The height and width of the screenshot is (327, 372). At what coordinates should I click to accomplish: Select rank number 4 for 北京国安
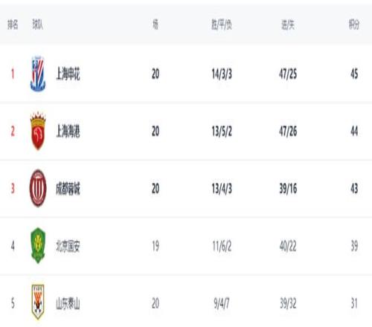[x=13, y=246]
